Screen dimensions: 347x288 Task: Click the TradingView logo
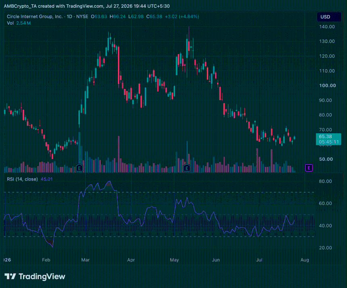tap(35, 276)
